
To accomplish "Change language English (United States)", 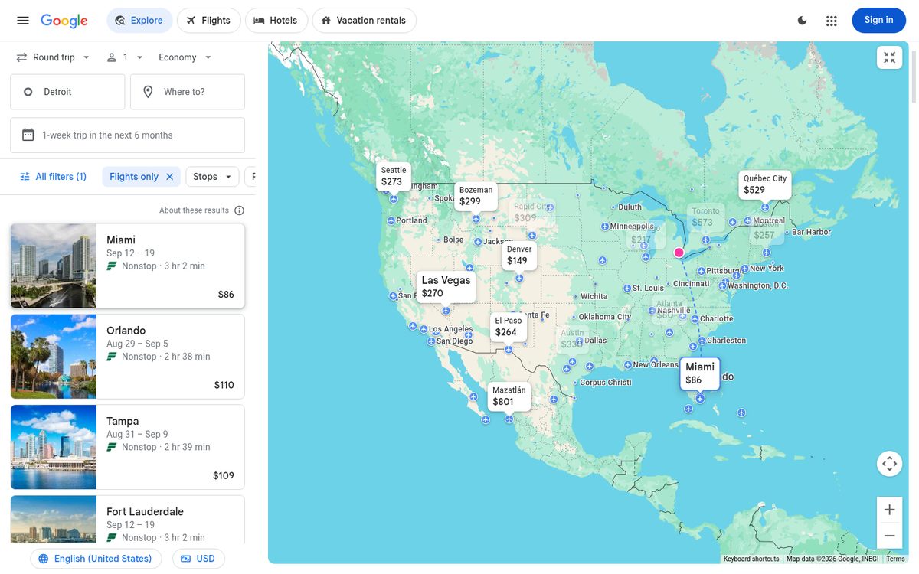I will pyautogui.click(x=96, y=559).
